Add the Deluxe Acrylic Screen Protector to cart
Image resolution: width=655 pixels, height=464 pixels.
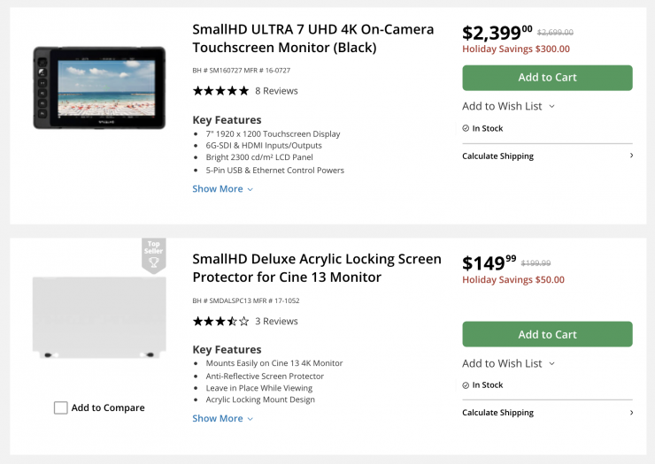pyautogui.click(x=547, y=335)
